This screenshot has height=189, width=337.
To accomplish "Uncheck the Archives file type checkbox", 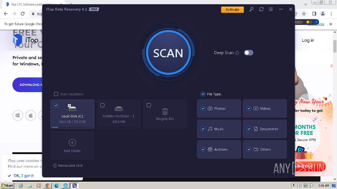I will point(203,149).
